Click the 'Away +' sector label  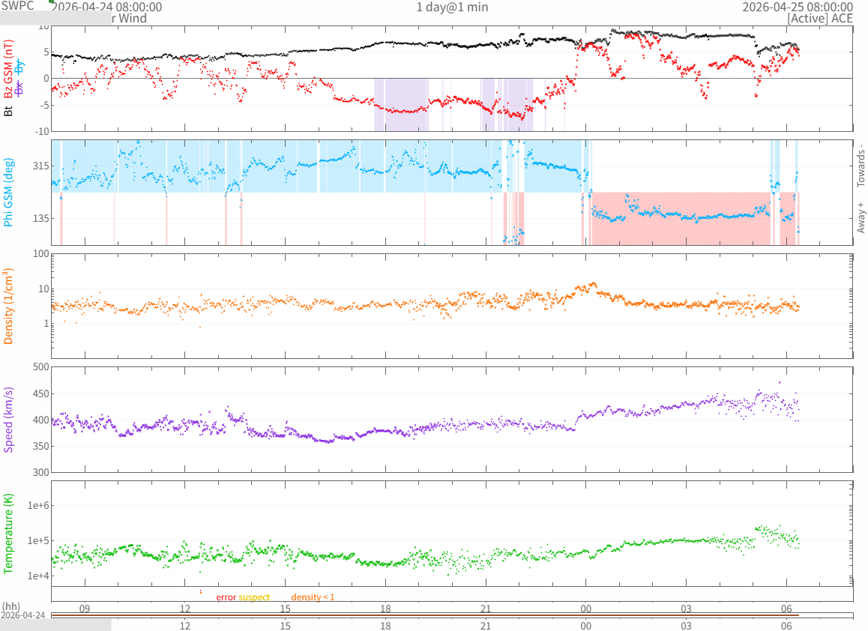[861, 217]
